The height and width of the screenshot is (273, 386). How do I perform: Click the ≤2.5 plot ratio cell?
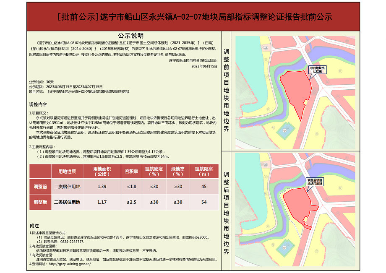tap(131, 202)
